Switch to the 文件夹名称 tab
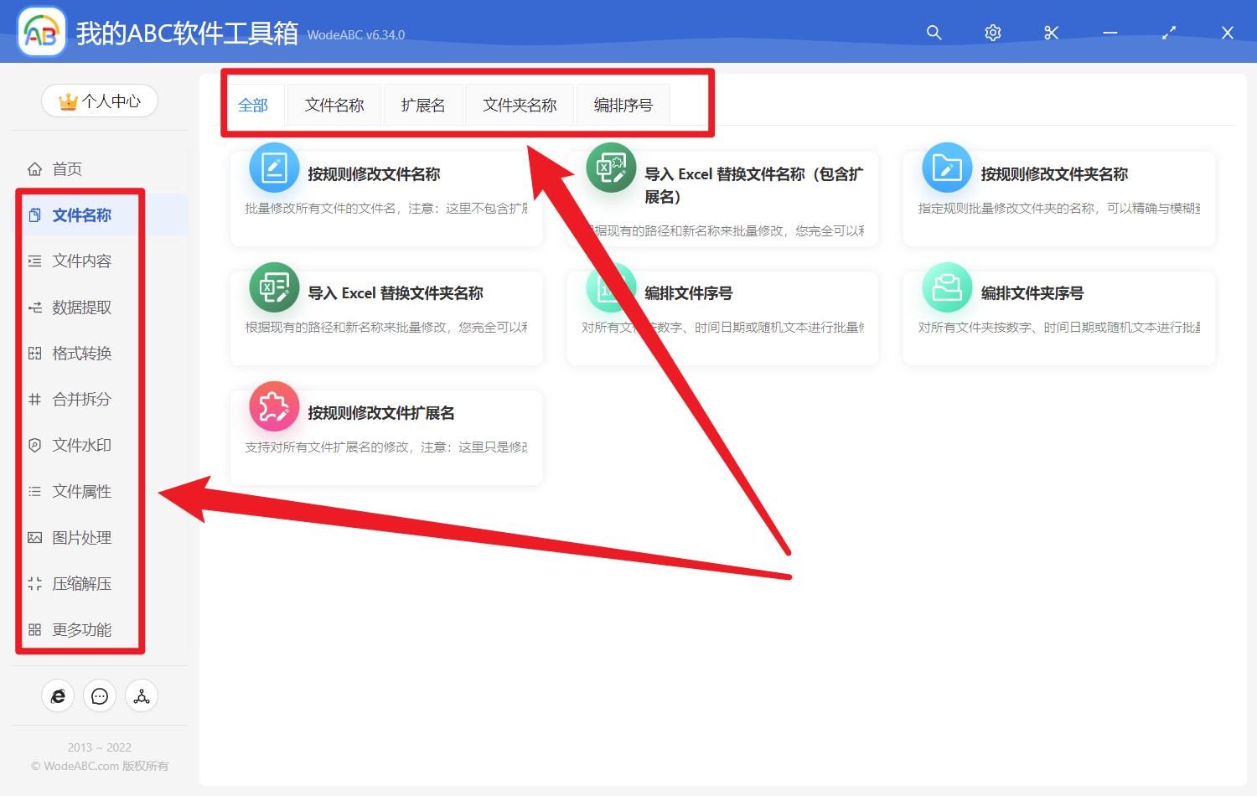Viewport: 1257px width, 796px height. (x=520, y=106)
